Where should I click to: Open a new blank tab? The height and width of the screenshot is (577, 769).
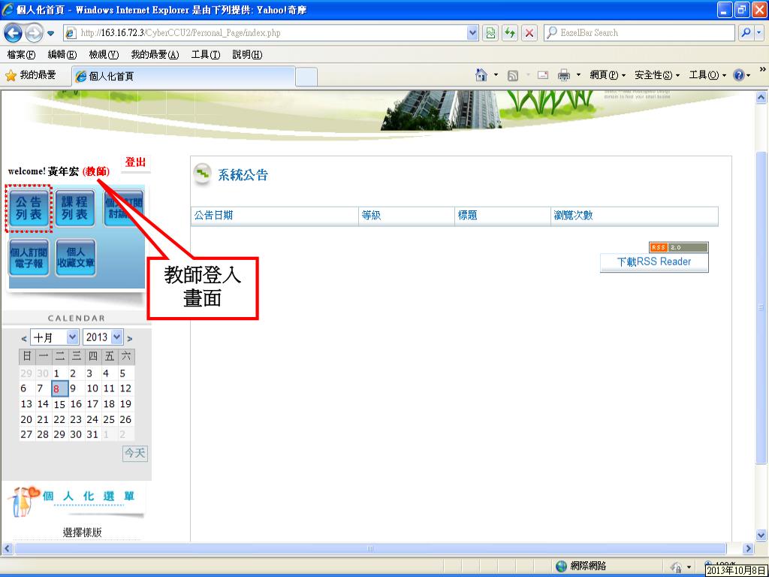[x=306, y=77]
